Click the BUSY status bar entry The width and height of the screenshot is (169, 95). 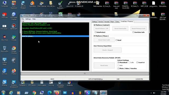(52, 79)
